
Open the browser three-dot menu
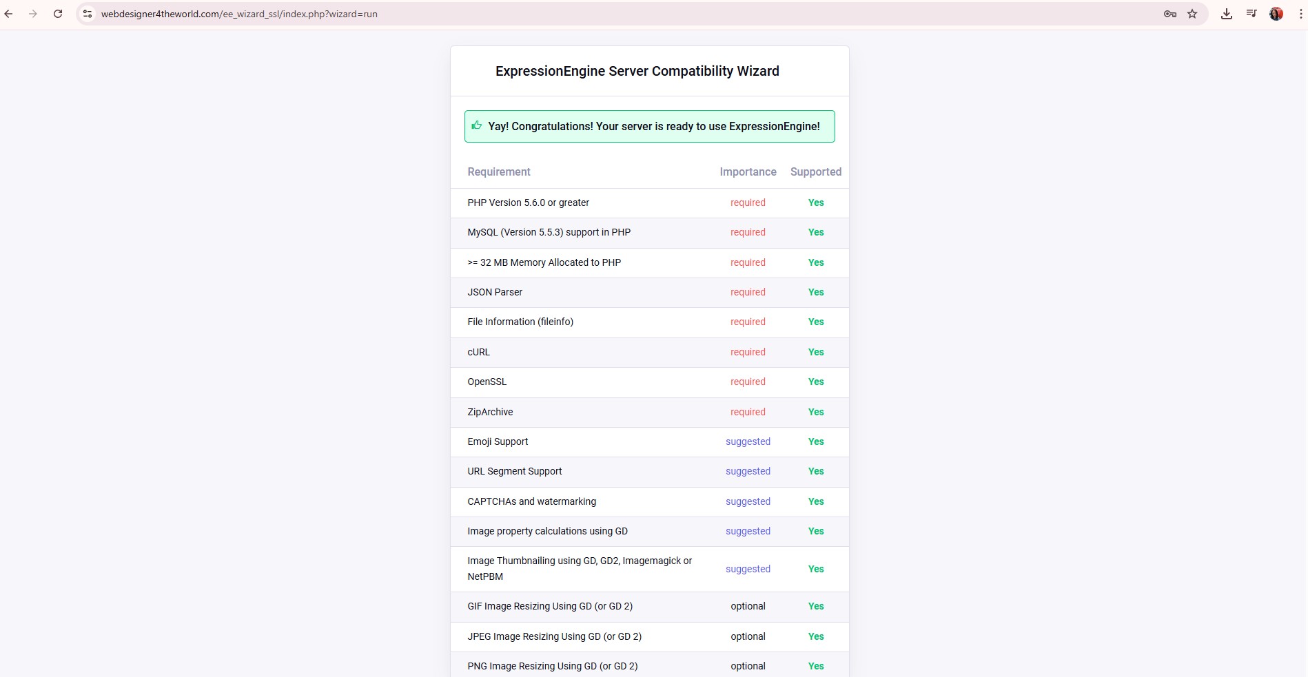point(1300,14)
